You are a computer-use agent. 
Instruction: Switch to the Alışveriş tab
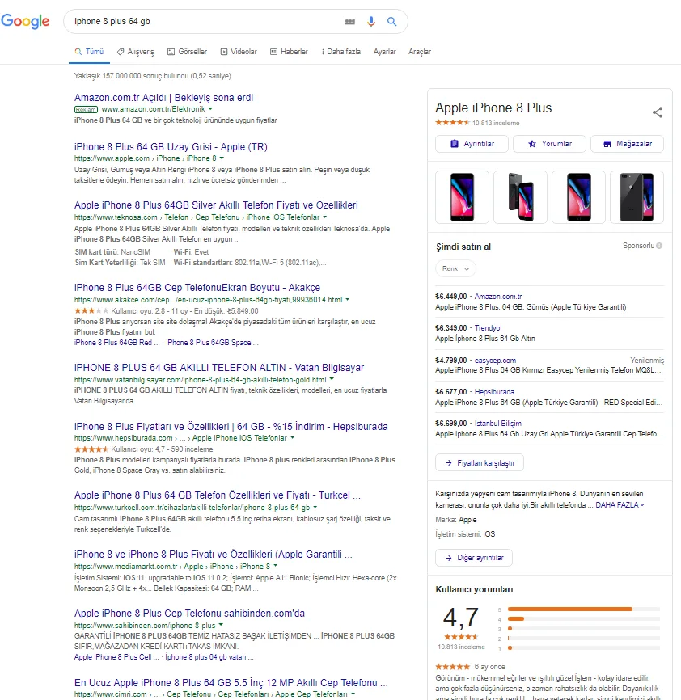point(135,52)
